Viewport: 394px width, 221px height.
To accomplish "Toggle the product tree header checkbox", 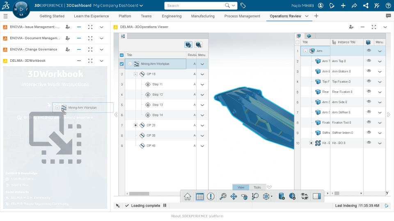I will pos(298,42).
